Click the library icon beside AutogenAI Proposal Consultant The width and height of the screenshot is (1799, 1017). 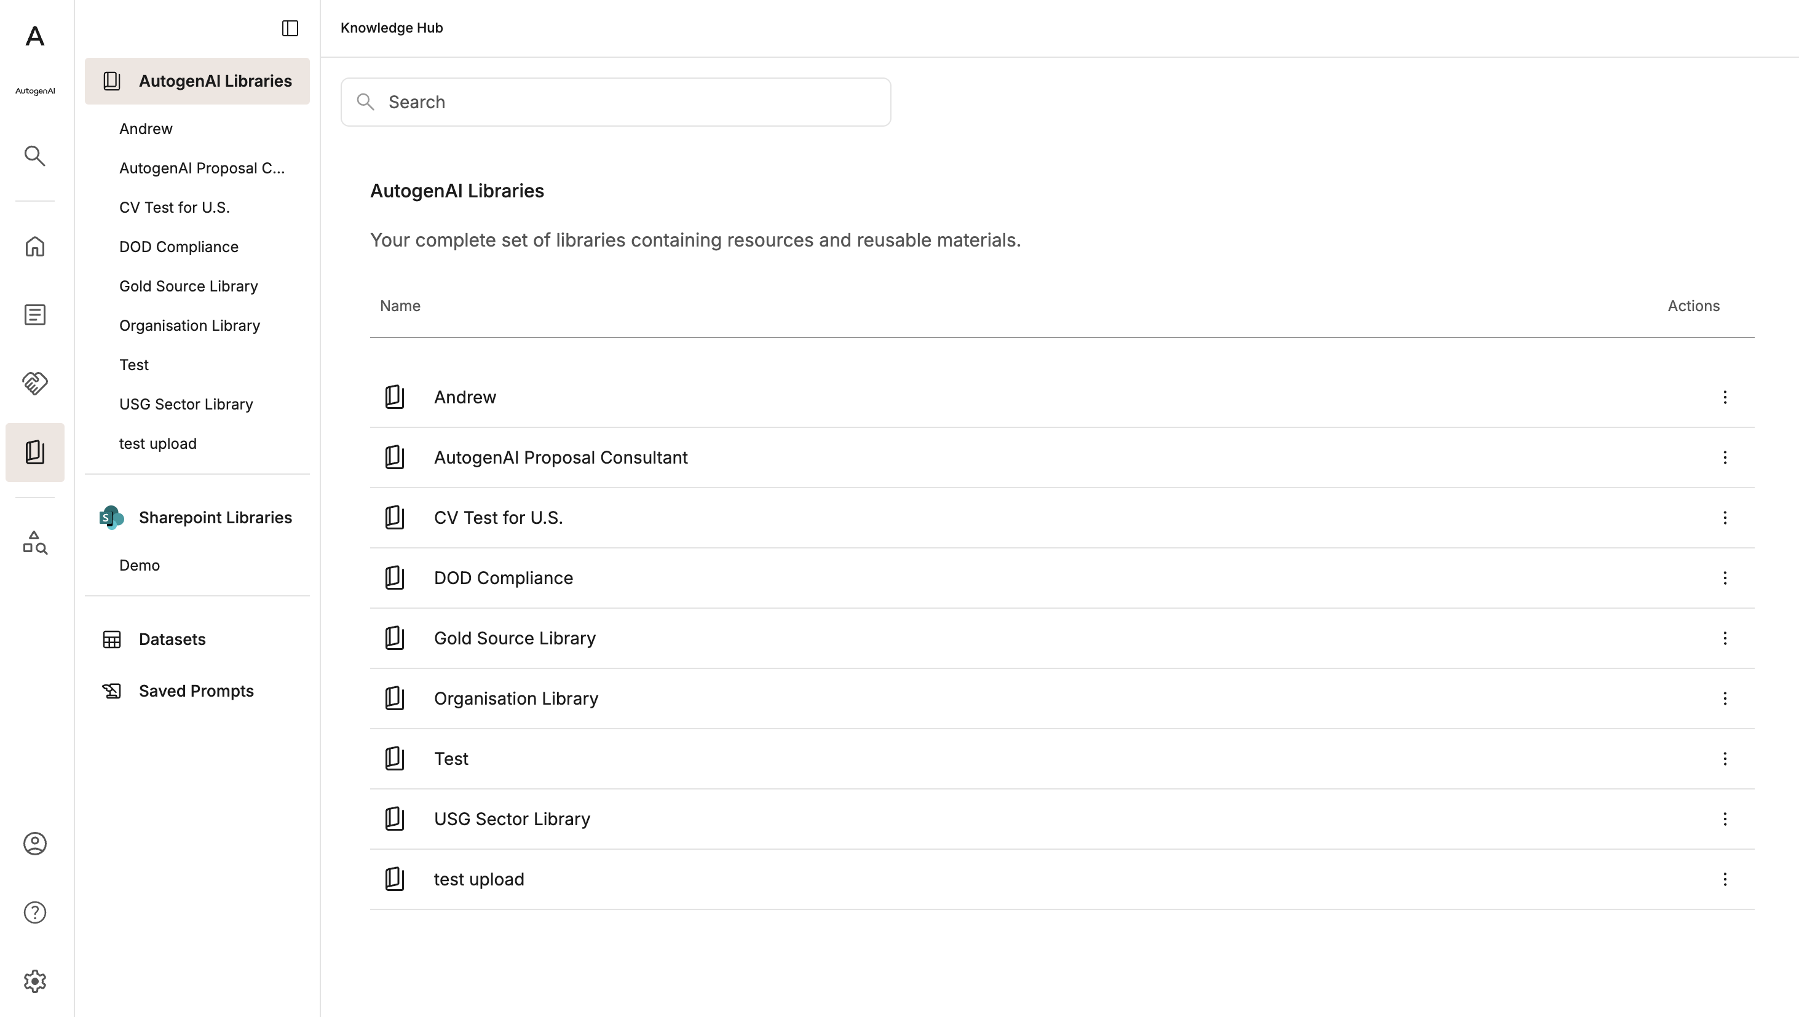coord(395,457)
